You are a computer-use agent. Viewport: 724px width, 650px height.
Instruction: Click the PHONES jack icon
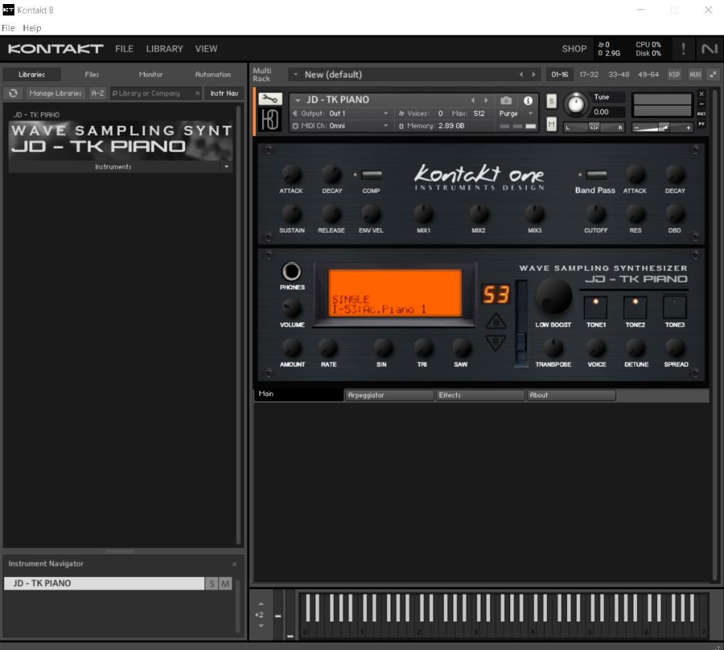(x=292, y=271)
